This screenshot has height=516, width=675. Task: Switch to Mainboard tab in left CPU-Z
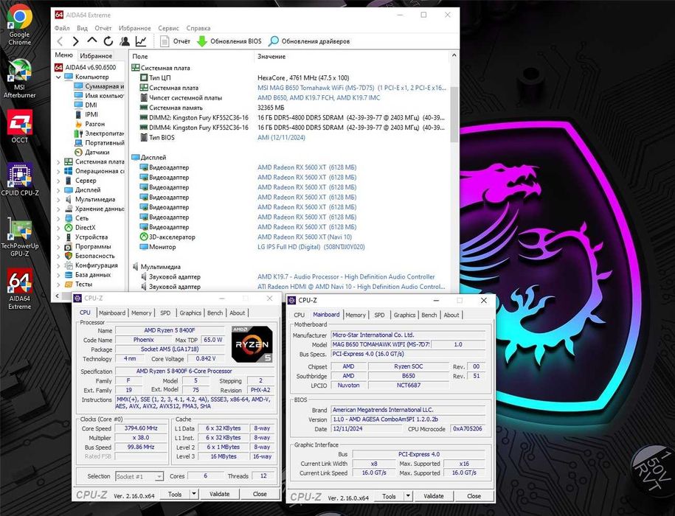(x=112, y=313)
